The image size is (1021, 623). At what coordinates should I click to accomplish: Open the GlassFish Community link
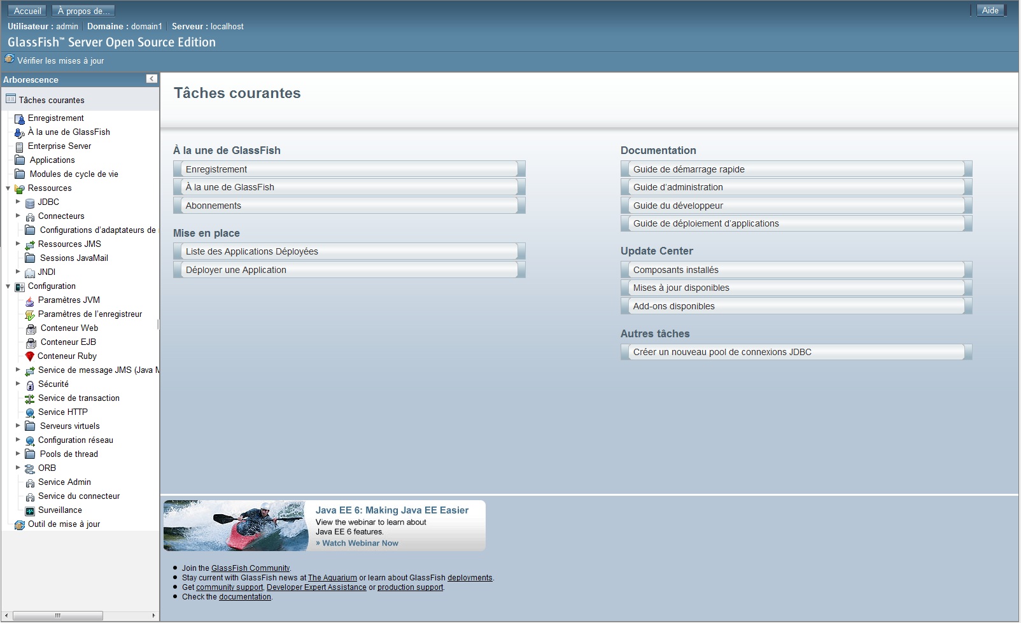[x=250, y=568]
